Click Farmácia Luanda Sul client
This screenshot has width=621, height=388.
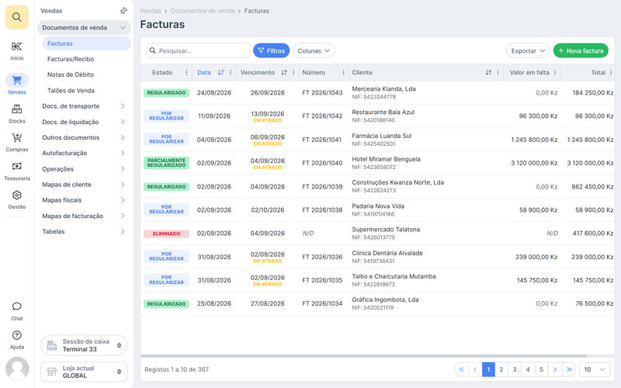(x=381, y=136)
